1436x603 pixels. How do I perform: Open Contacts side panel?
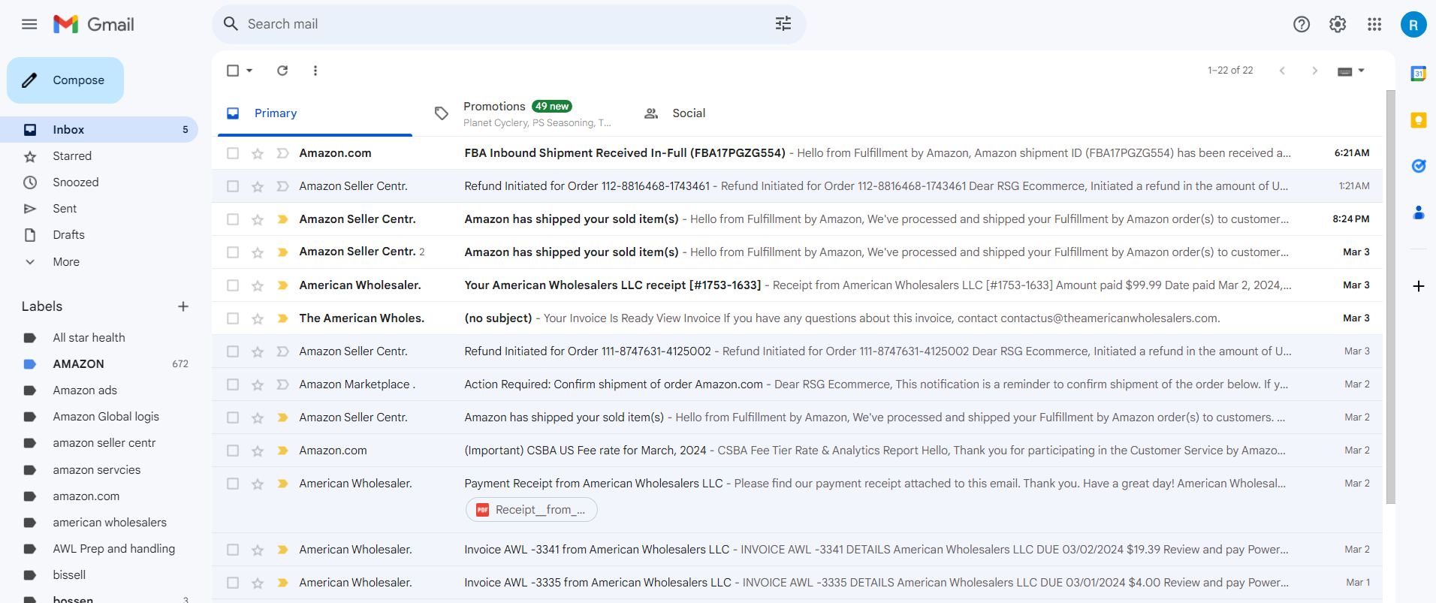(1418, 213)
